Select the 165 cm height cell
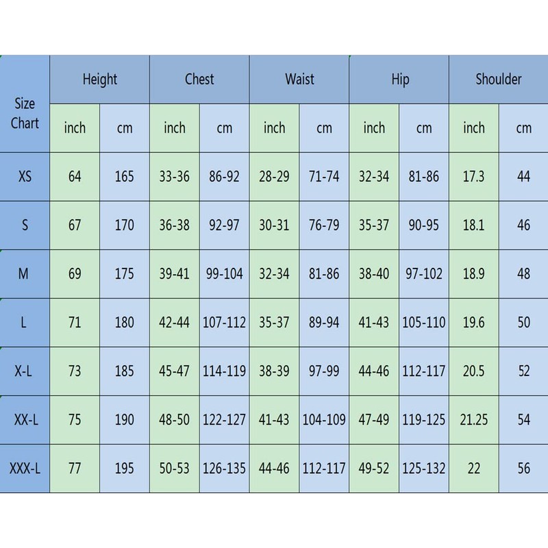Viewport: 548px width, 548px height. [x=125, y=177]
